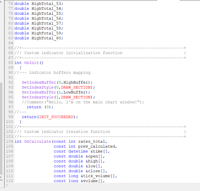Click comment 'Custom indicator iteration function'
200x191 pixels.
point(67,132)
